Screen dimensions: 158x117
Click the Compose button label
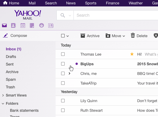point(19,36)
